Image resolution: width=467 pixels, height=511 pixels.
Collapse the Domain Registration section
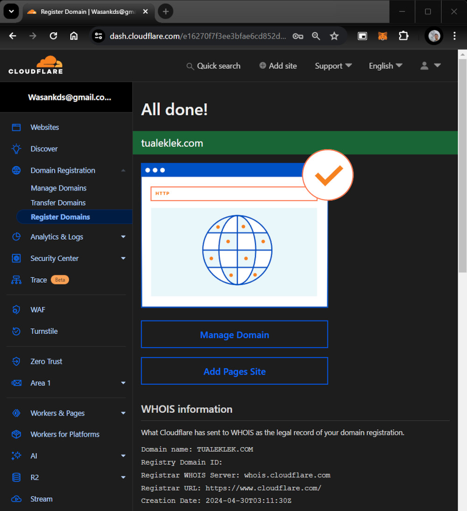[x=123, y=170]
